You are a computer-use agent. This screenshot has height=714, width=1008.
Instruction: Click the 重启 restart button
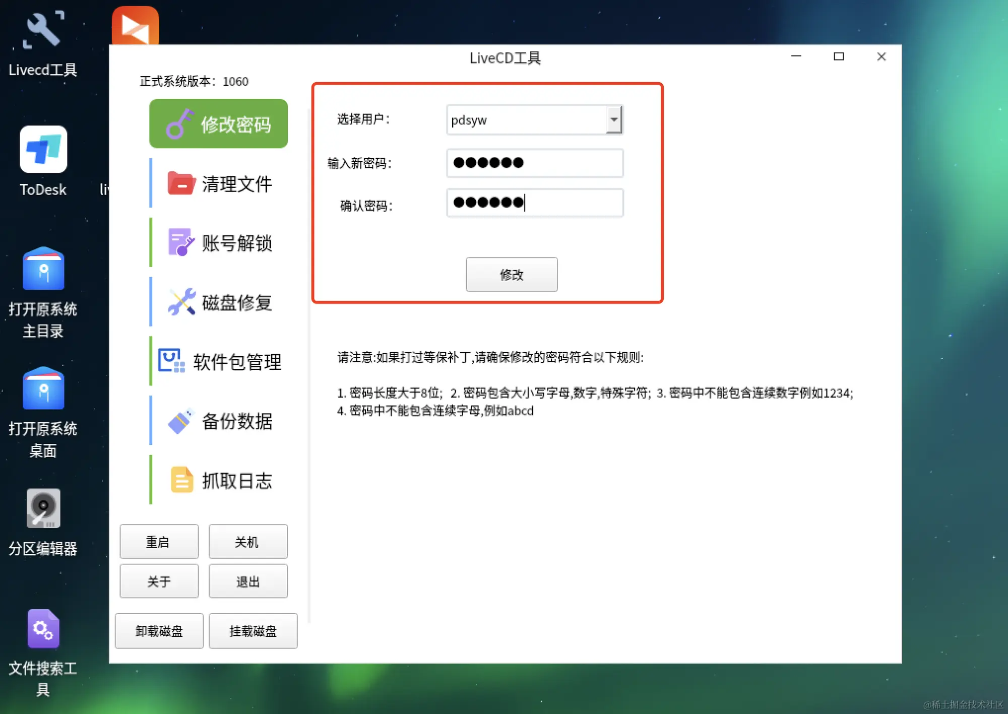point(159,542)
